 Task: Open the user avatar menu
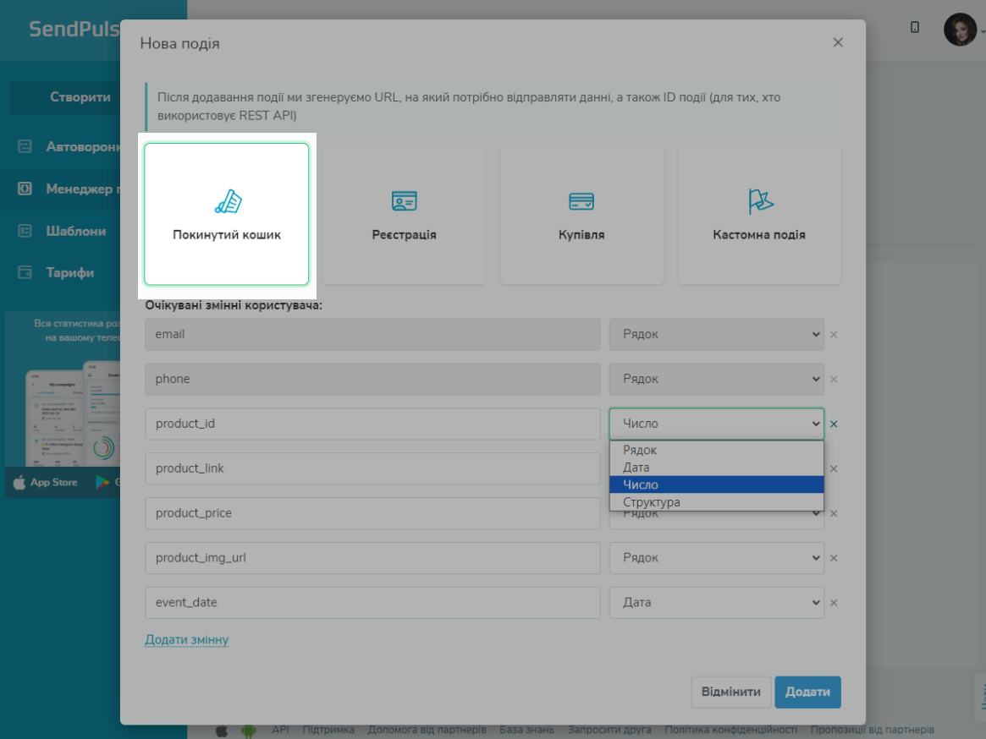pyautogui.click(x=961, y=29)
